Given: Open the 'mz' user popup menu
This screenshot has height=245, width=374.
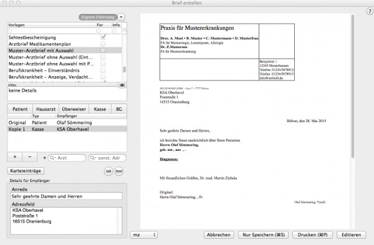Looking at the screenshot, I should click(143, 235).
